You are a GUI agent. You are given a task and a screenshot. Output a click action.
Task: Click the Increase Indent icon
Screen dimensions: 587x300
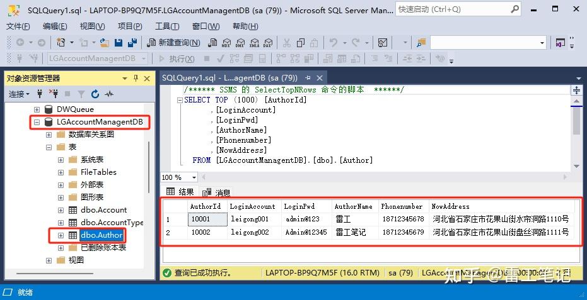(x=421, y=58)
